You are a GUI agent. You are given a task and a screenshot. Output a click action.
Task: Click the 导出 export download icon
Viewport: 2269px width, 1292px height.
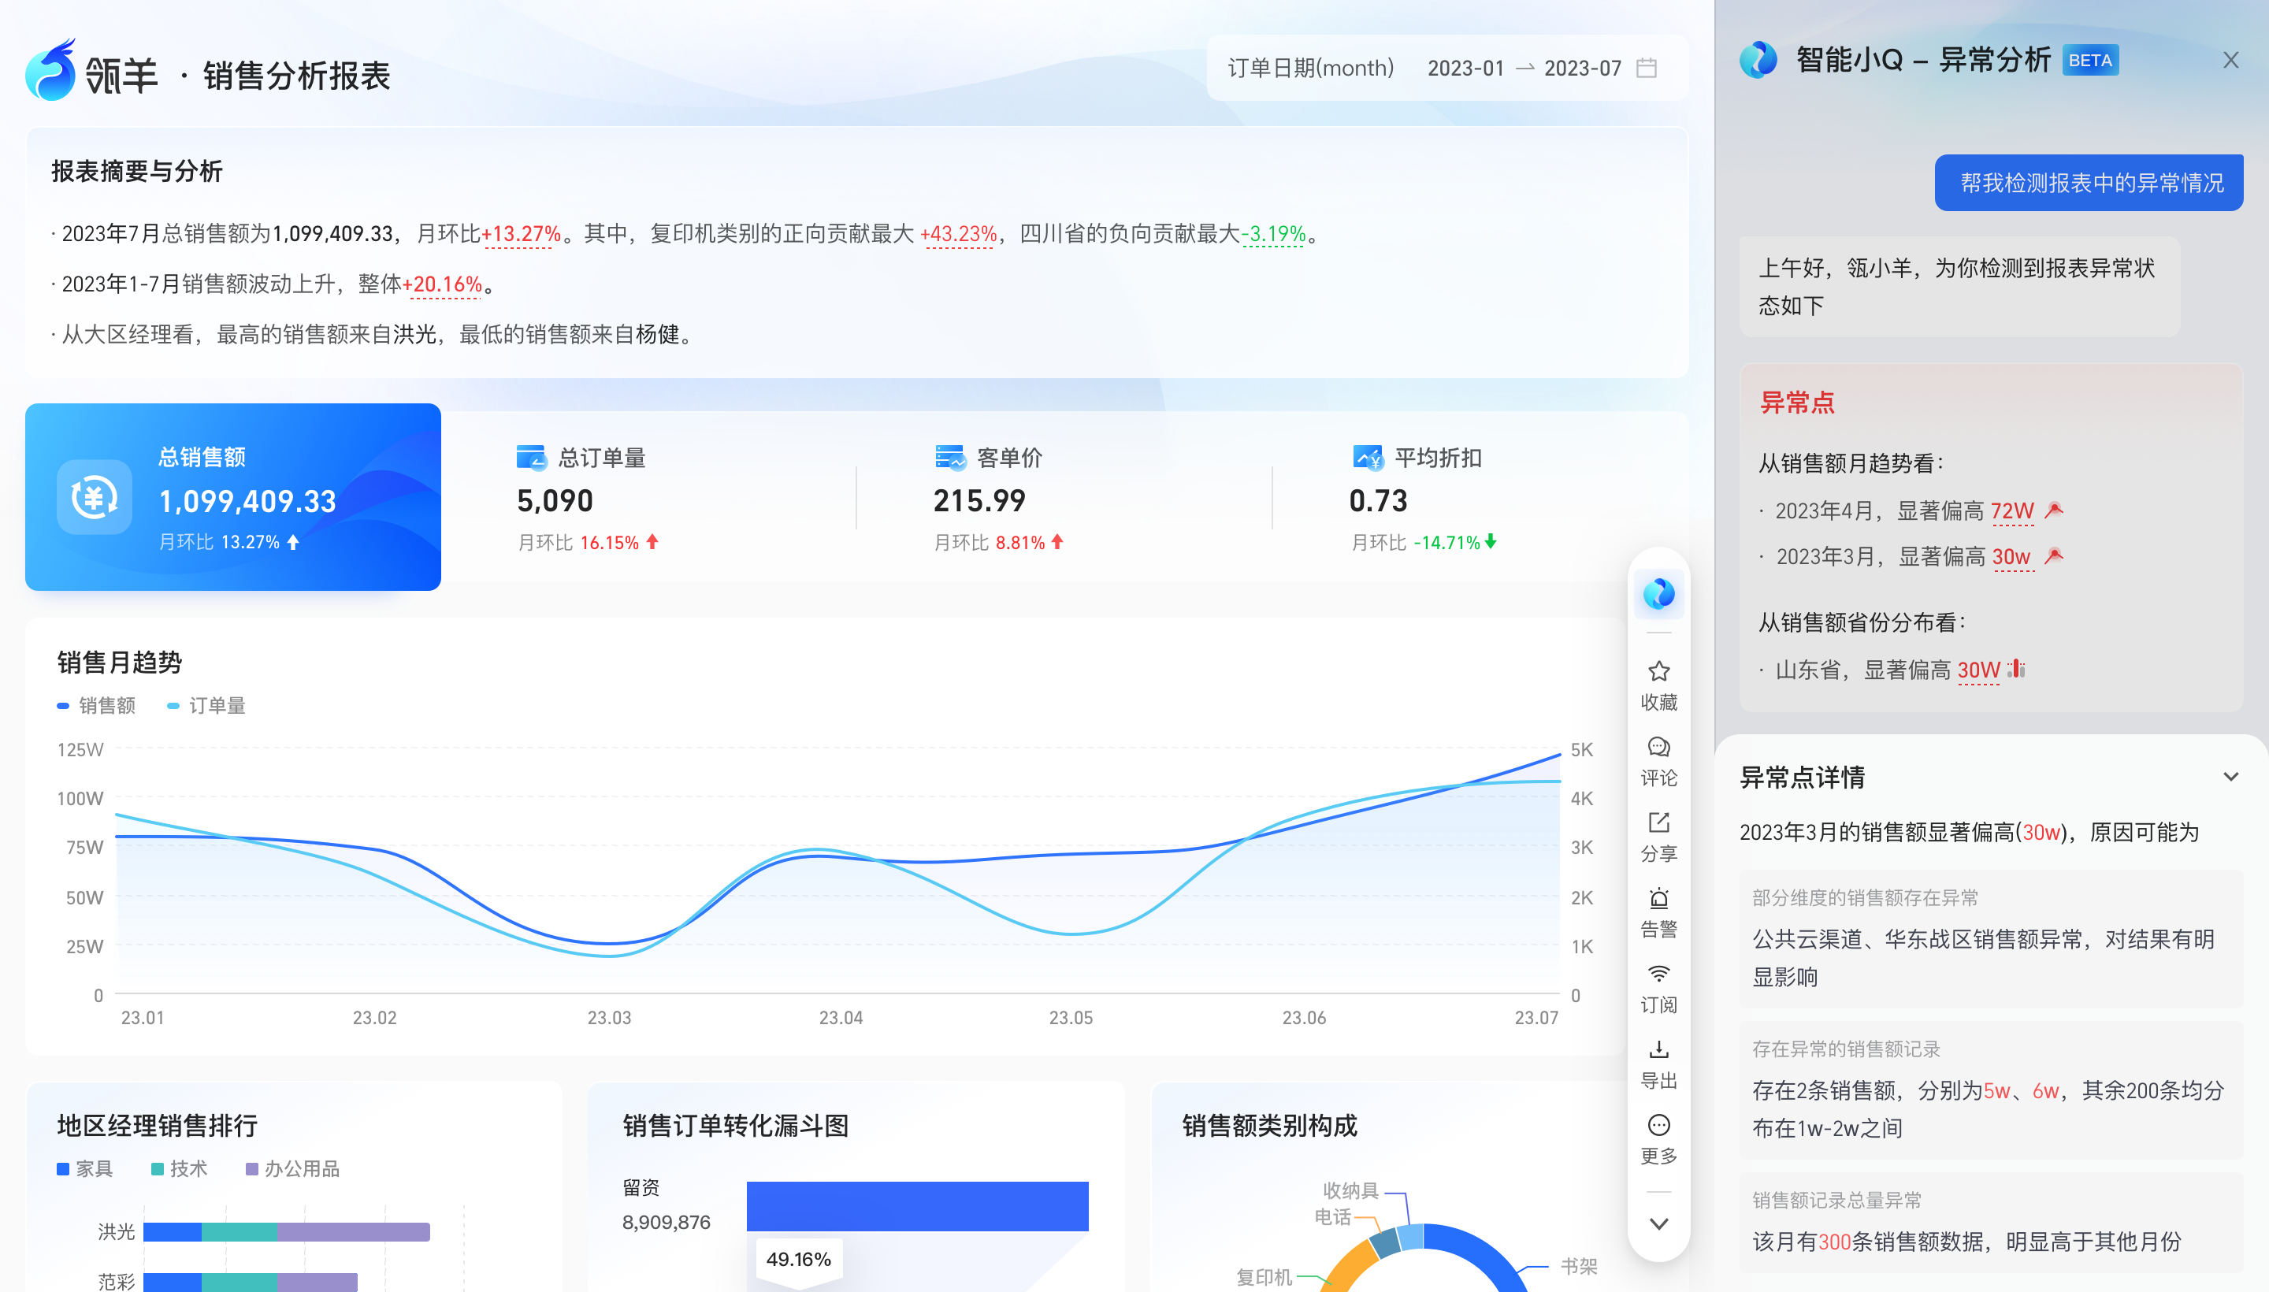pyautogui.click(x=1658, y=1049)
